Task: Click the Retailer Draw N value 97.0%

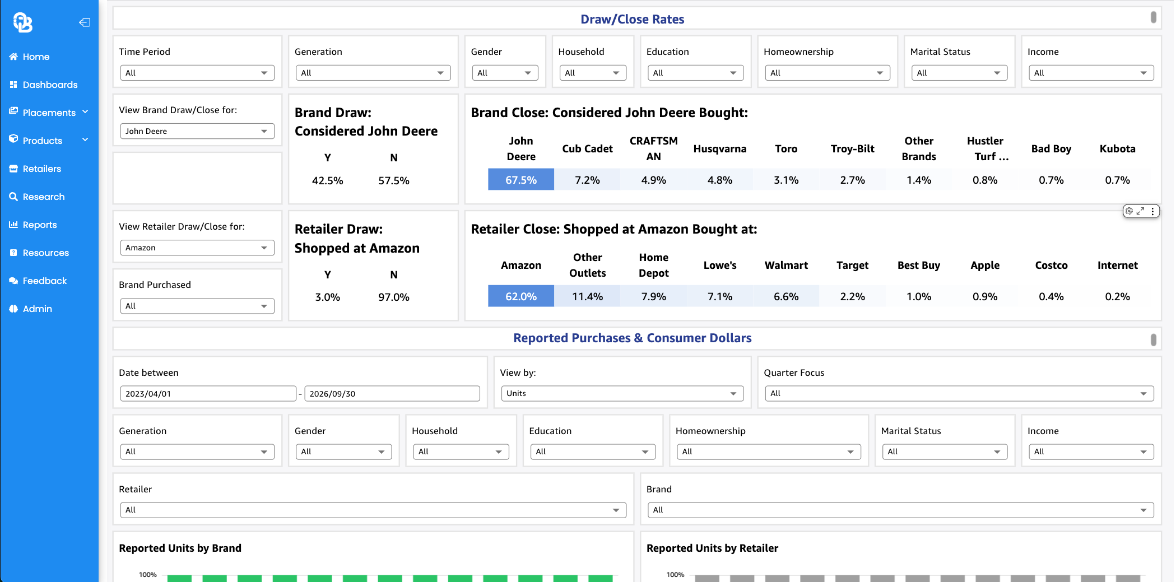Action: tap(394, 297)
